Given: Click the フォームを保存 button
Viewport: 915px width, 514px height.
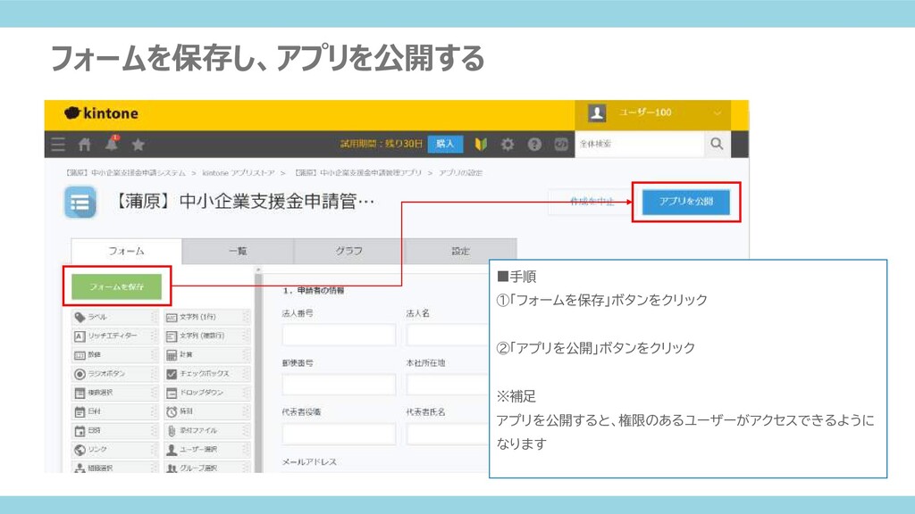Looking at the screenshot, I should [x=117, y=286].
